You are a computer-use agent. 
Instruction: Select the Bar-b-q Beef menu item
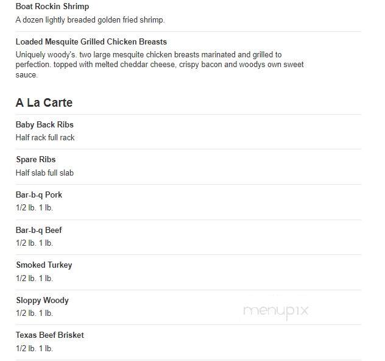tap(39, 231)
